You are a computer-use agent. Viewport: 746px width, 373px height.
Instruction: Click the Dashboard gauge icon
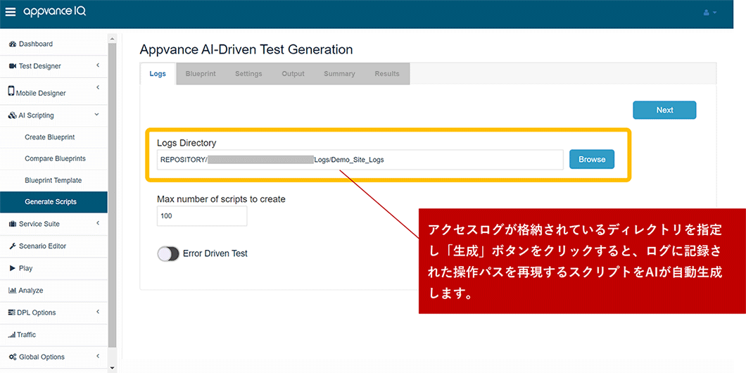13,44
